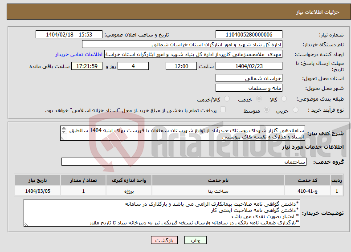This screenshot has height=252, width=351.
Task: Open اطلاعات تماس خریدار contact link
Action: coord(79,54)
